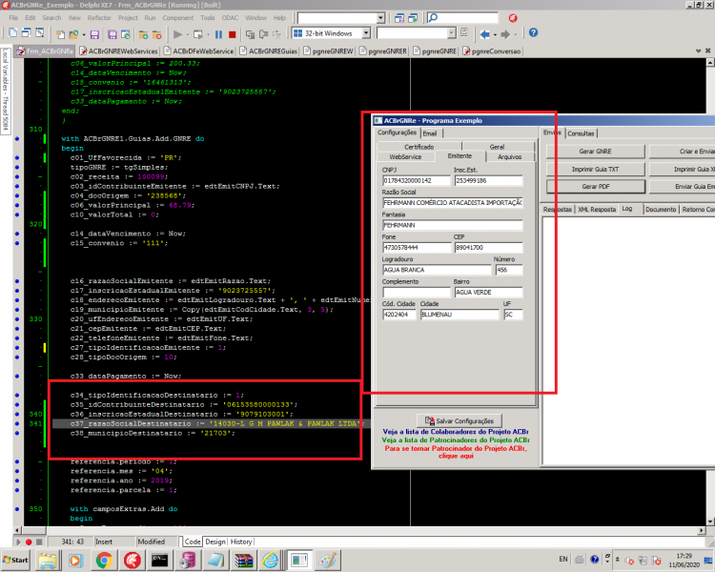Click the Imprimir Guia TXT button

coord(596,170)
